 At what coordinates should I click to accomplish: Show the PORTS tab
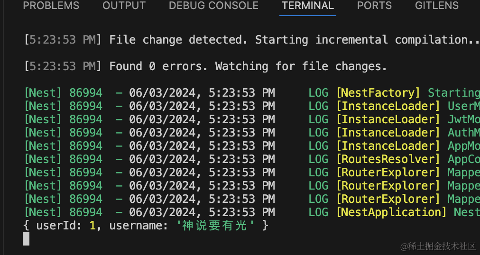point(374,6)
